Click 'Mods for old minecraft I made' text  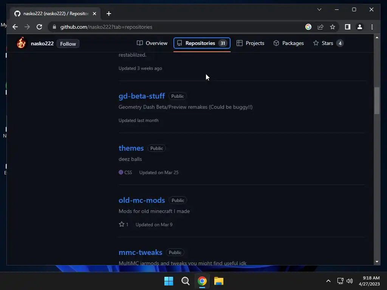coord(154,211)
